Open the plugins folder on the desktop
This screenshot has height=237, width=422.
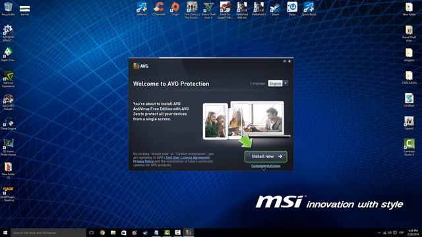[409, 55]
